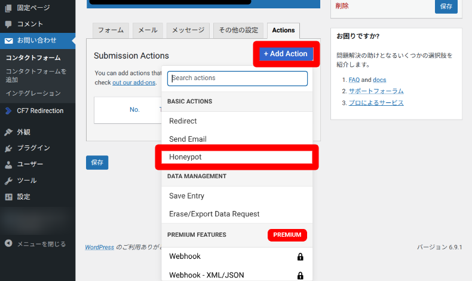Click the バージョン 6.9.1 text

tap(439, 248)
